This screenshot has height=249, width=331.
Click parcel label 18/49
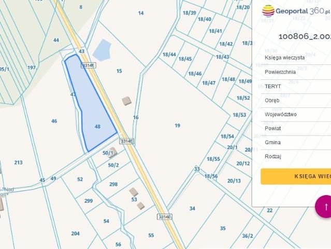[245, 81]
